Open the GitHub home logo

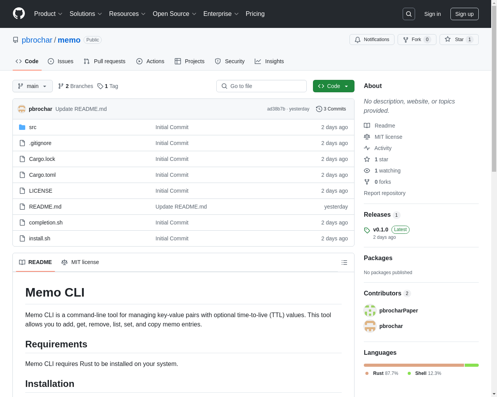click(19, 14)
